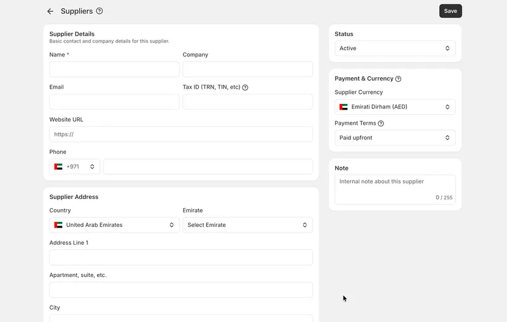The width and height of the screenshot is (507, 322).
Task: Open Payment Terms dropdown Paid upfront
Action: 395,138
